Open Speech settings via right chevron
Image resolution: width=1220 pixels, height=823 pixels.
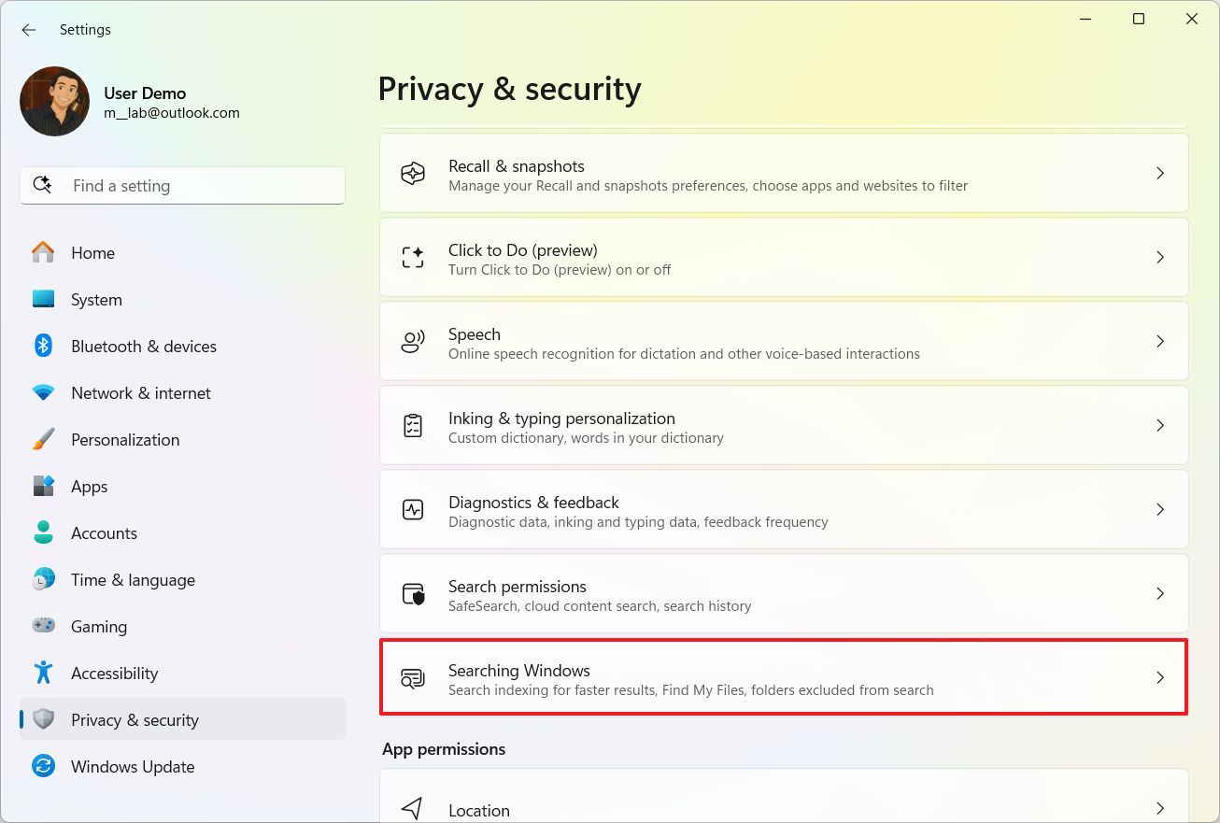pos(1160,342)
